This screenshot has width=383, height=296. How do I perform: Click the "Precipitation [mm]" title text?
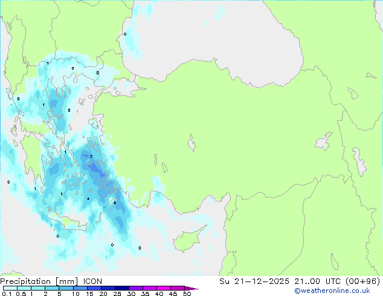click(39, 282)
